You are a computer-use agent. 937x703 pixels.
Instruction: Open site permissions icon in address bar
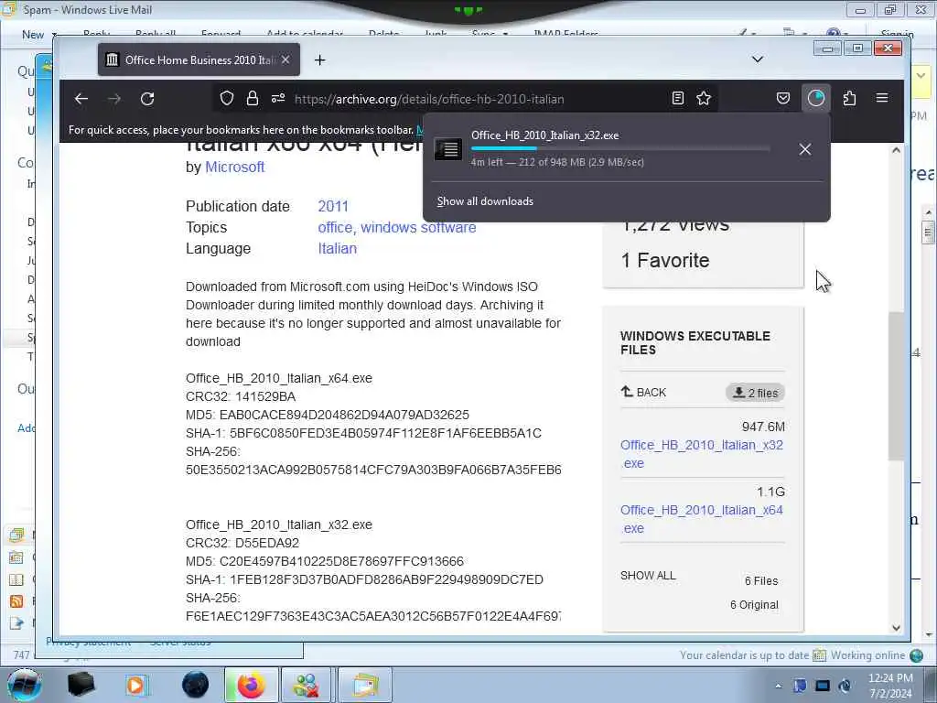[x=278, y=98]
